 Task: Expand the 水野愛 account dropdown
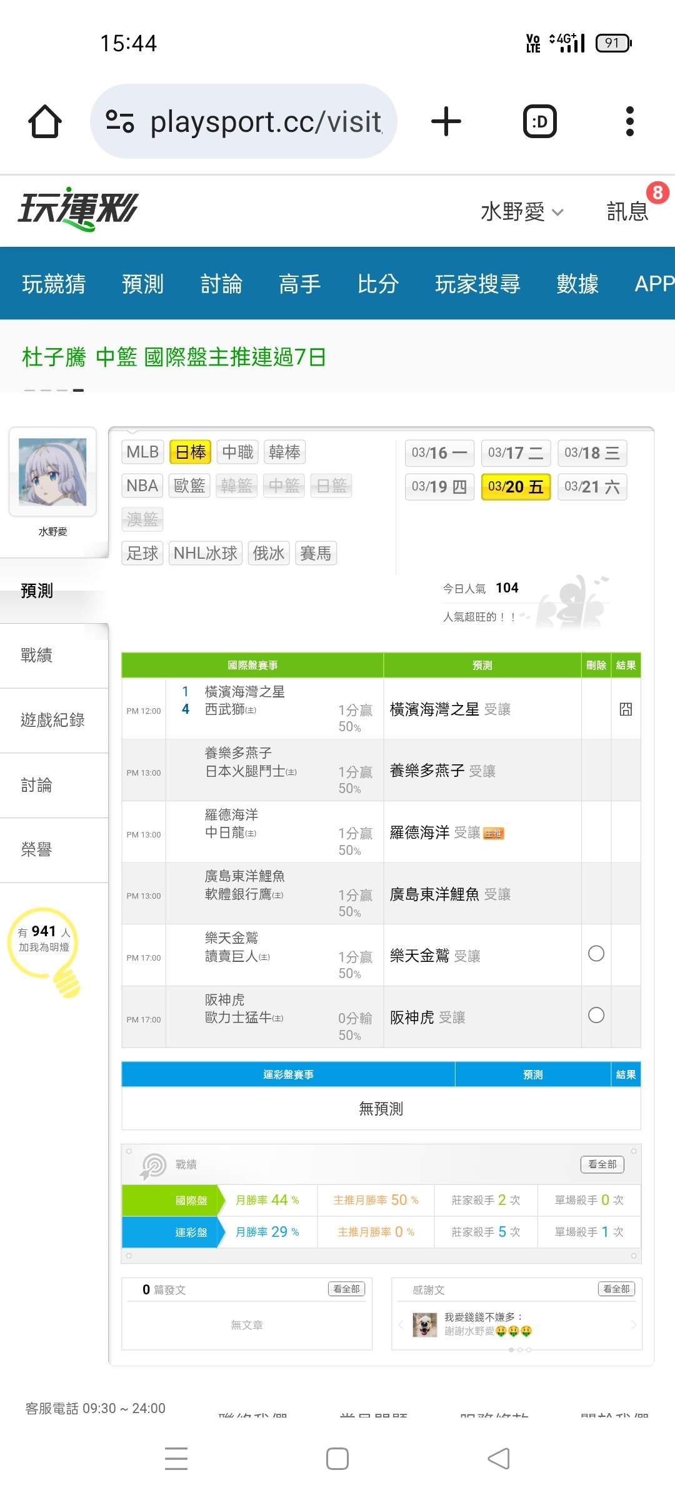click(x=522, y=212)
